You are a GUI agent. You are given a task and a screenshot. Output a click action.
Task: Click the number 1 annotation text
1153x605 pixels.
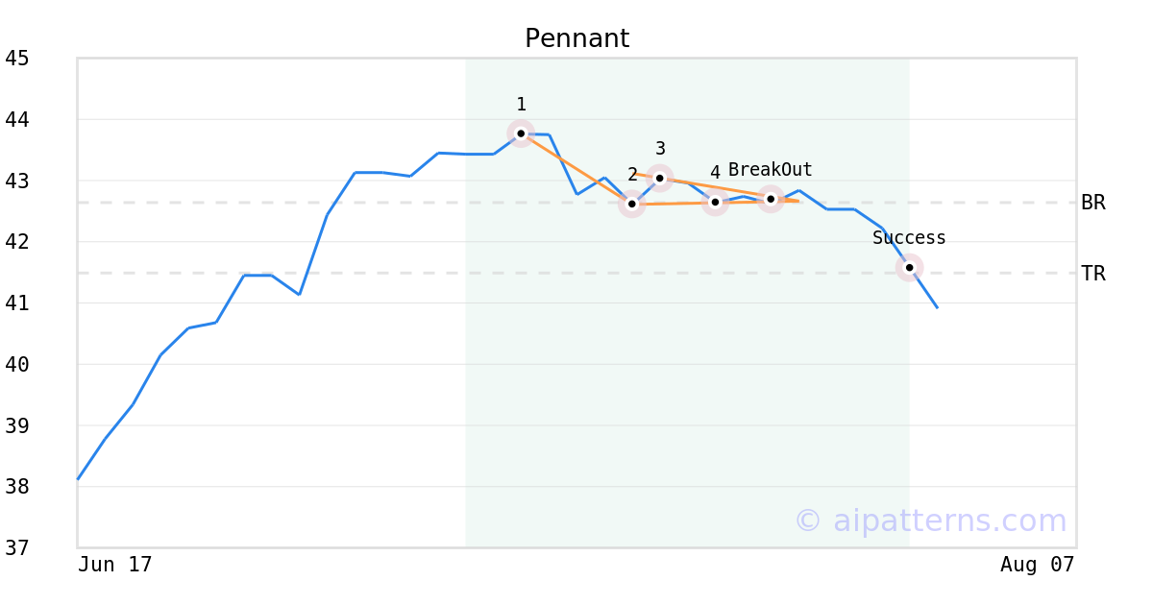click(x=521, y=105)
